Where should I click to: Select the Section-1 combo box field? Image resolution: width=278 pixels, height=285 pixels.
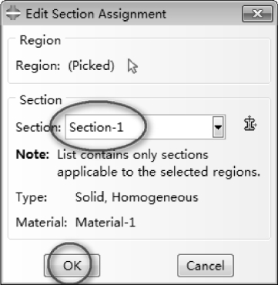click(x=146, y=127)
